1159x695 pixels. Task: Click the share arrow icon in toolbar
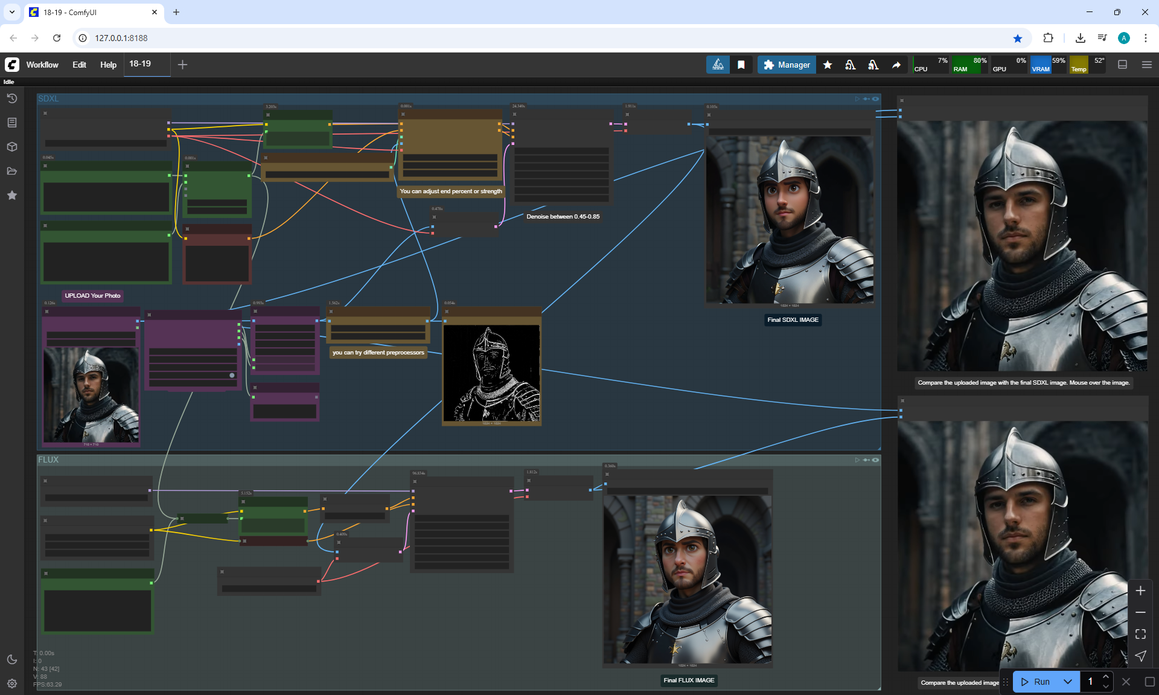click(896, 65)
